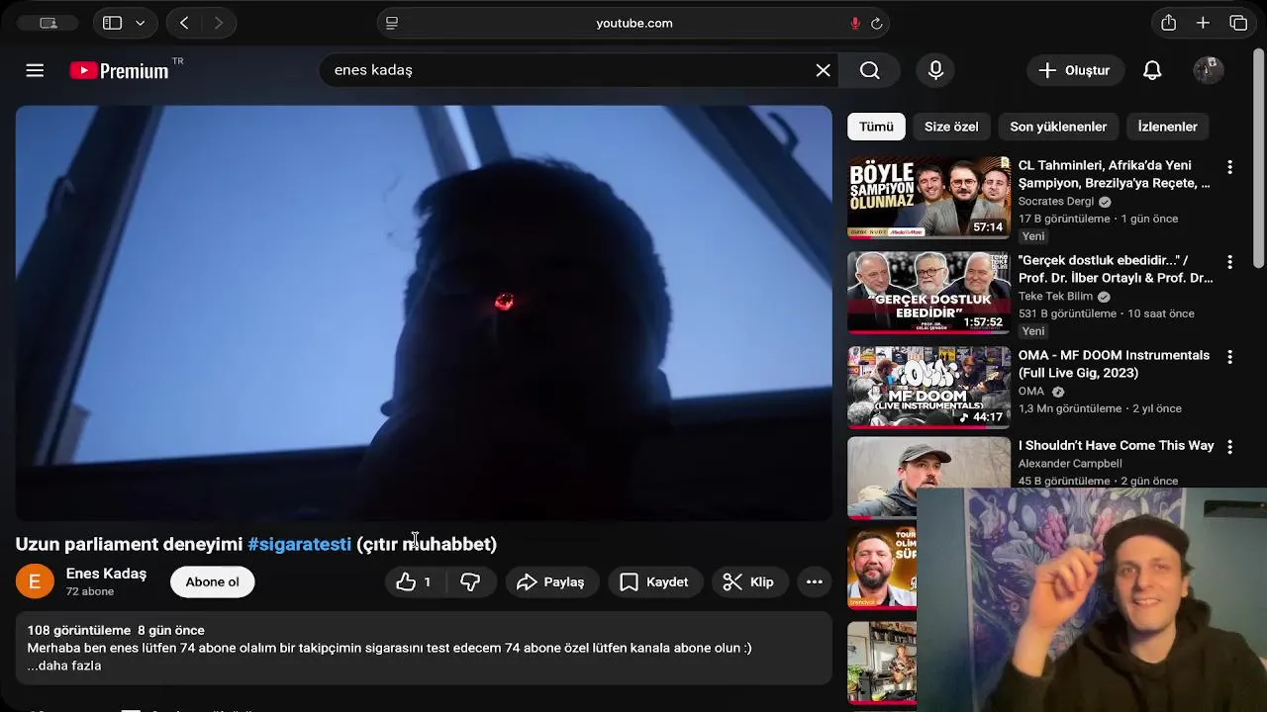Open the Enes Kadaş channel name link

pyautogui.click(x=106, y=574)
